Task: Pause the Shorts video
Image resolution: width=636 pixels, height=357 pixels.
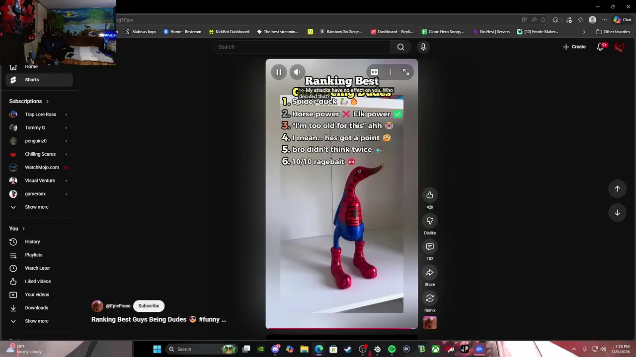Action: coord(279,72)
